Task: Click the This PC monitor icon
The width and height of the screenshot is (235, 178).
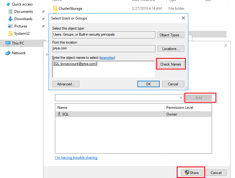Action: click(x=8, y=43)
